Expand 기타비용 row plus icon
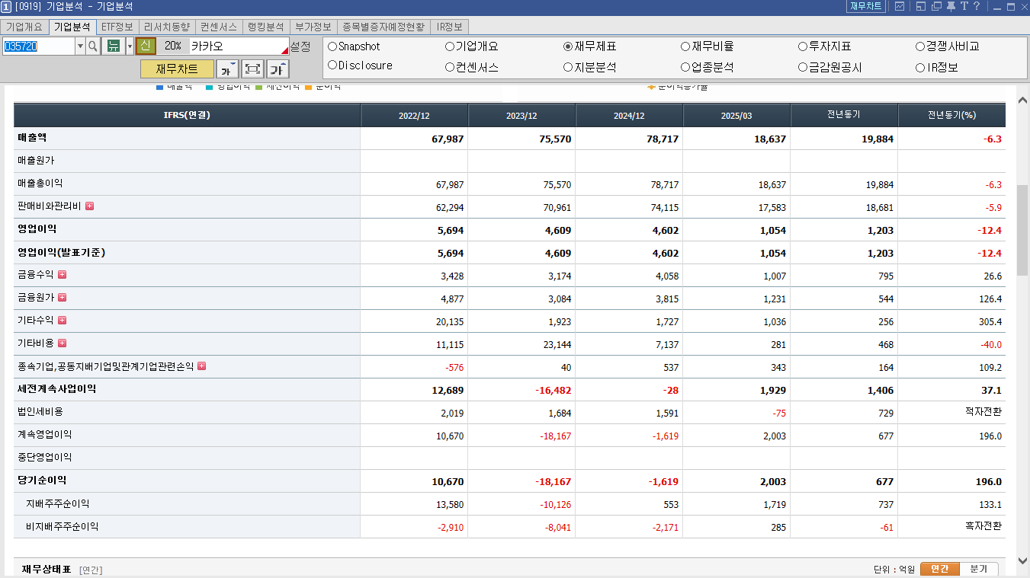This screenshot has height=578, width=1030. (63, 343)
